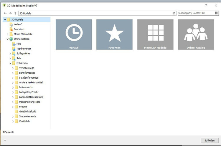Expand the Landschaftsgestaltung folder
The width and height of the screenshot is (221, 146).
point(13,97)
